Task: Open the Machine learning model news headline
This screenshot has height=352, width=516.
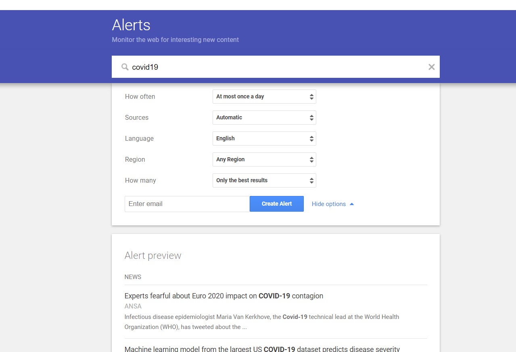Action: tap(262, 349)
